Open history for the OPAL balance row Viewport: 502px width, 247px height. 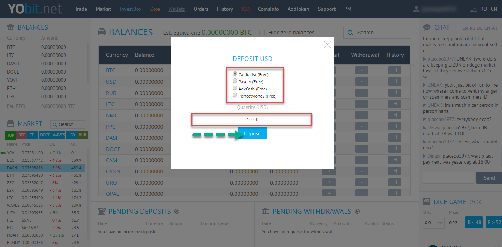click(x=395, y=194)
